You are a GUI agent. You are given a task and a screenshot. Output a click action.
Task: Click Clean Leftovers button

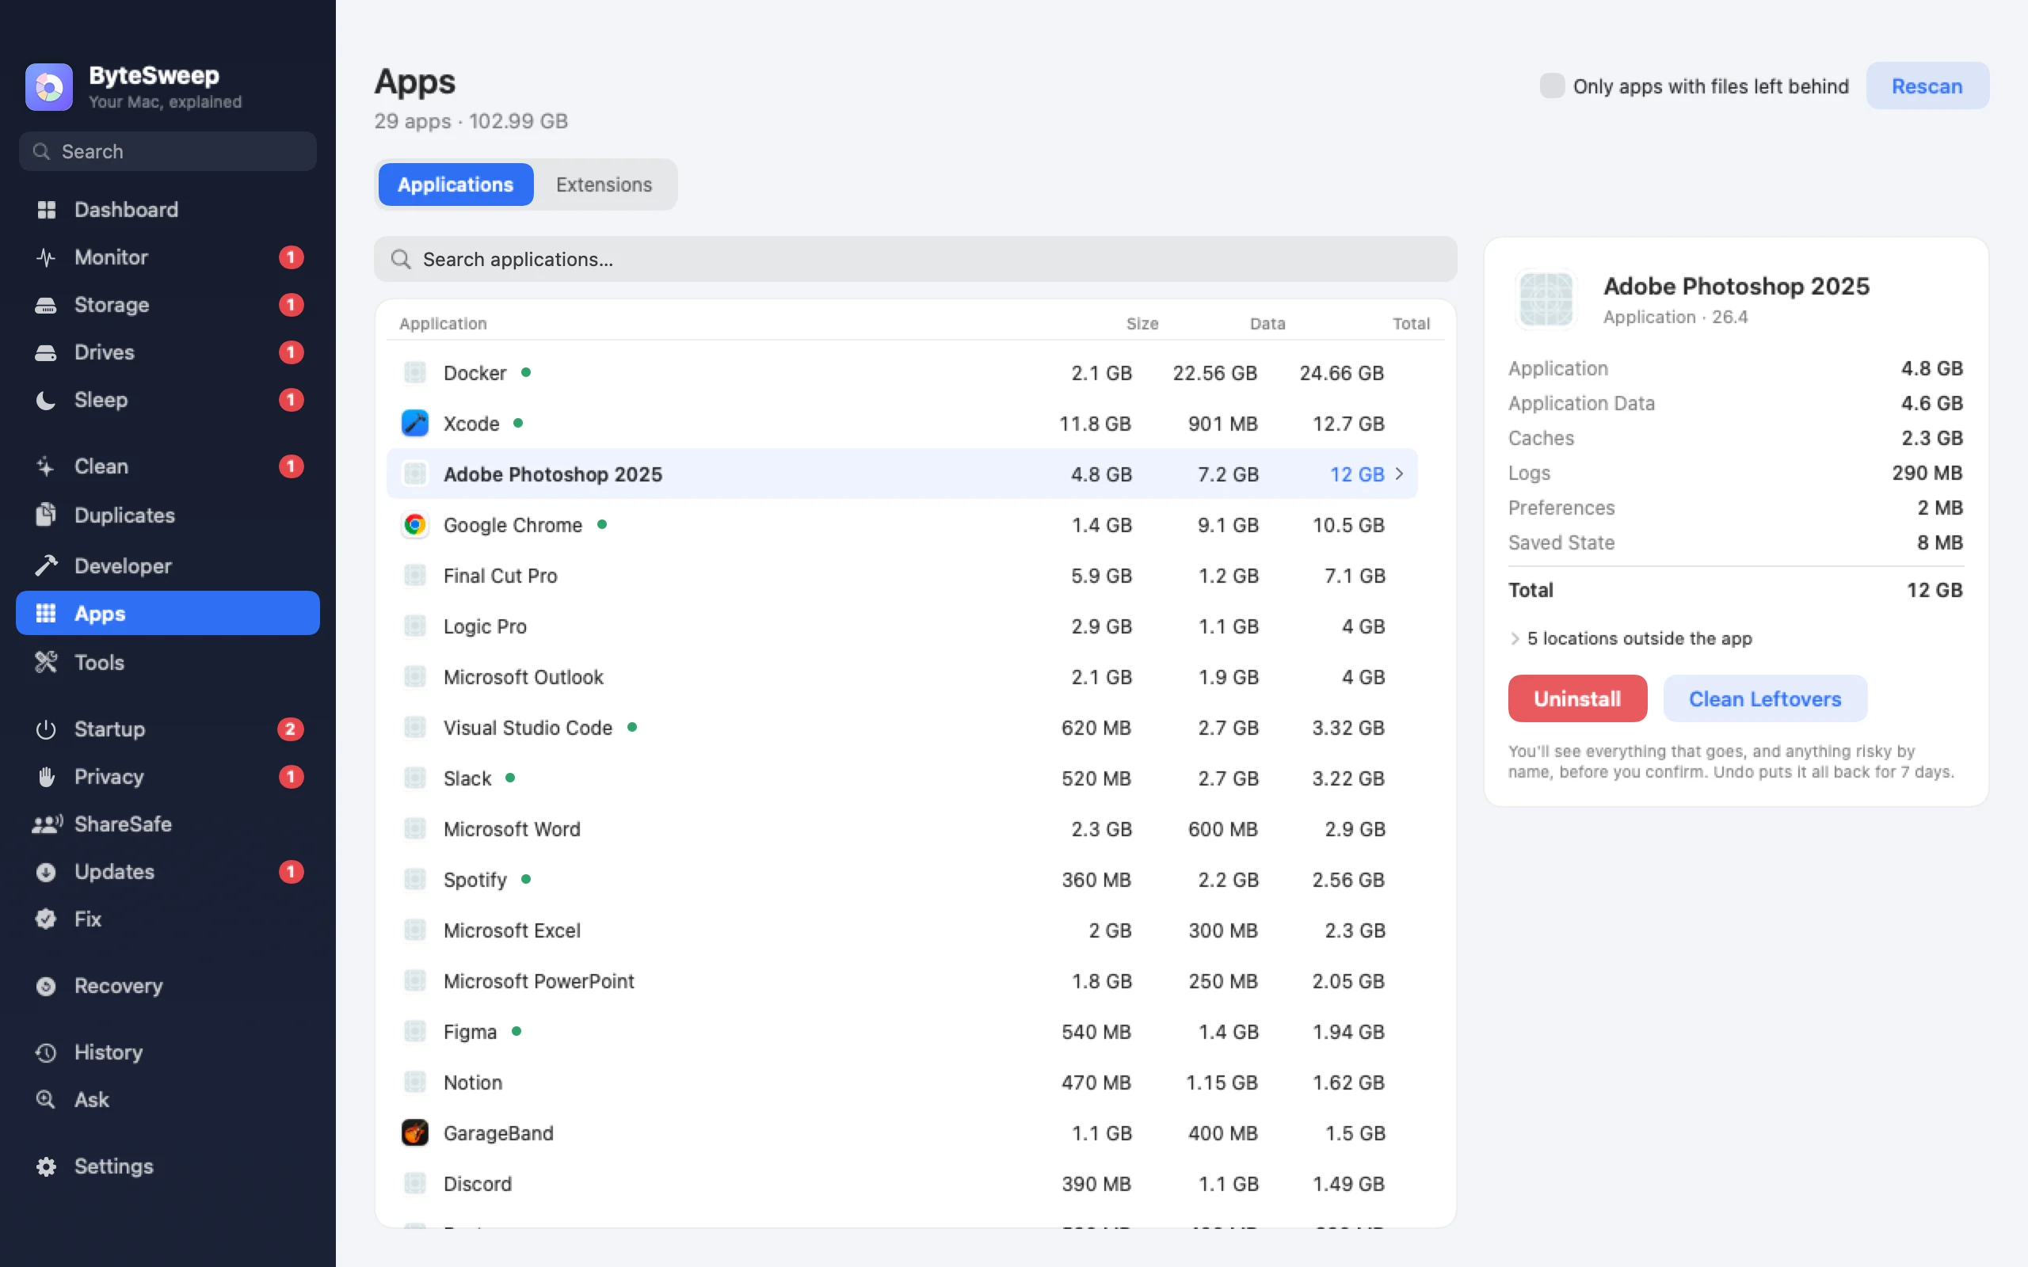click(x=1765, y=698)
